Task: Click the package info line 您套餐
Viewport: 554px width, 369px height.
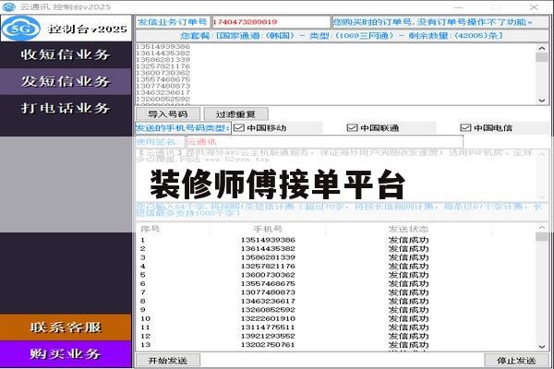Action: (x=342, y=36)
